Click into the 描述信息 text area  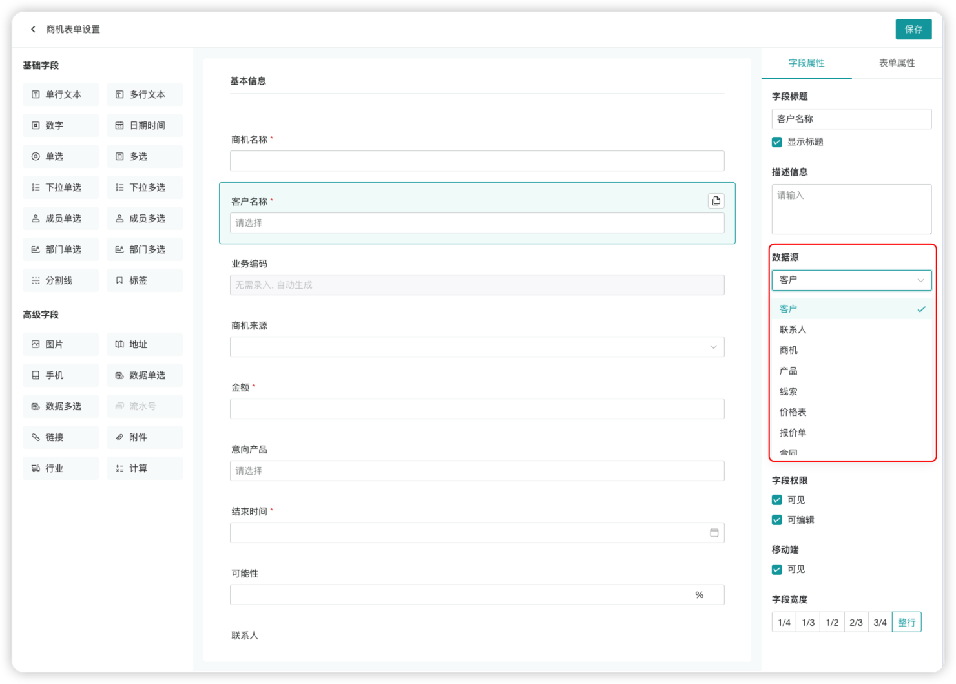coord(851,209)
